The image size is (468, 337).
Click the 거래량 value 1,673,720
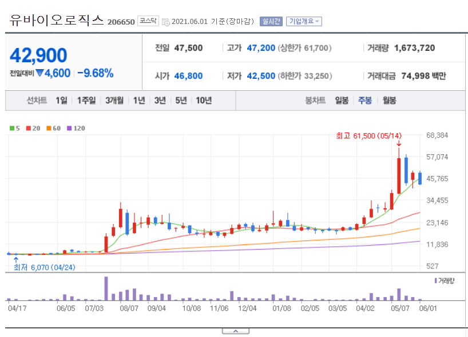pos(414,48)
